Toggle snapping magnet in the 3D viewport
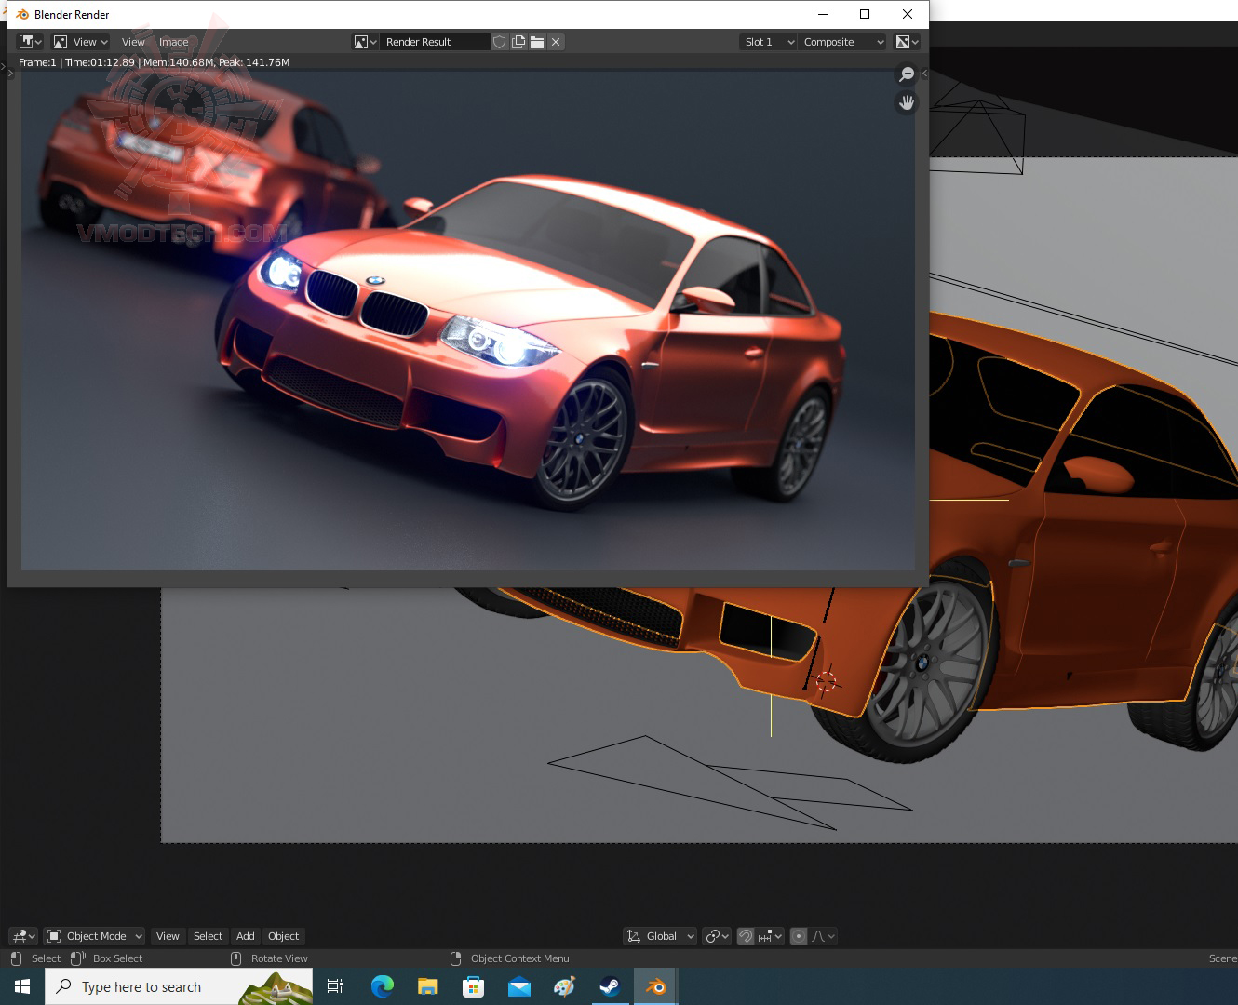1238x1005 pixels. [x=746, y=936]
